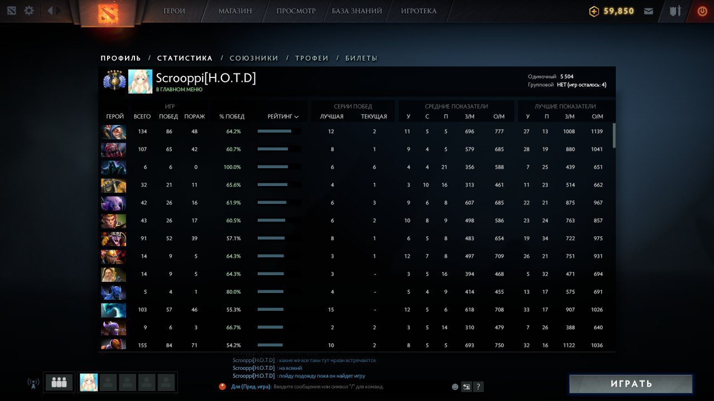Click the 64.2% win rate cell
The height and width of the screenshot is (401, 714).
233,131
